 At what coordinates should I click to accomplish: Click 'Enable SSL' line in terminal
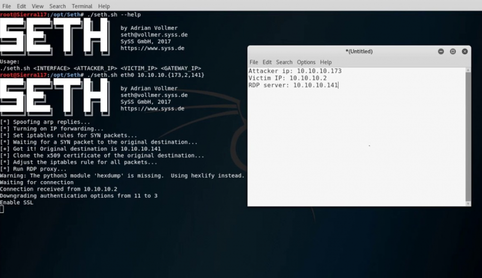[x=16, y=203]
